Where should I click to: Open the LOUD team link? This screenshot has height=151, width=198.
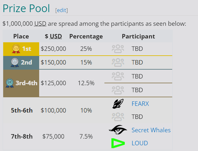140,143
